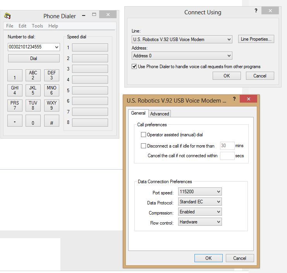Click speed dial slot 5

point(90,90)
